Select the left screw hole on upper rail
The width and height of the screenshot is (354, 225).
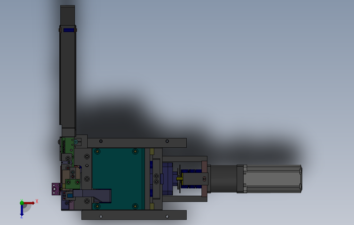tap(101, 141)
